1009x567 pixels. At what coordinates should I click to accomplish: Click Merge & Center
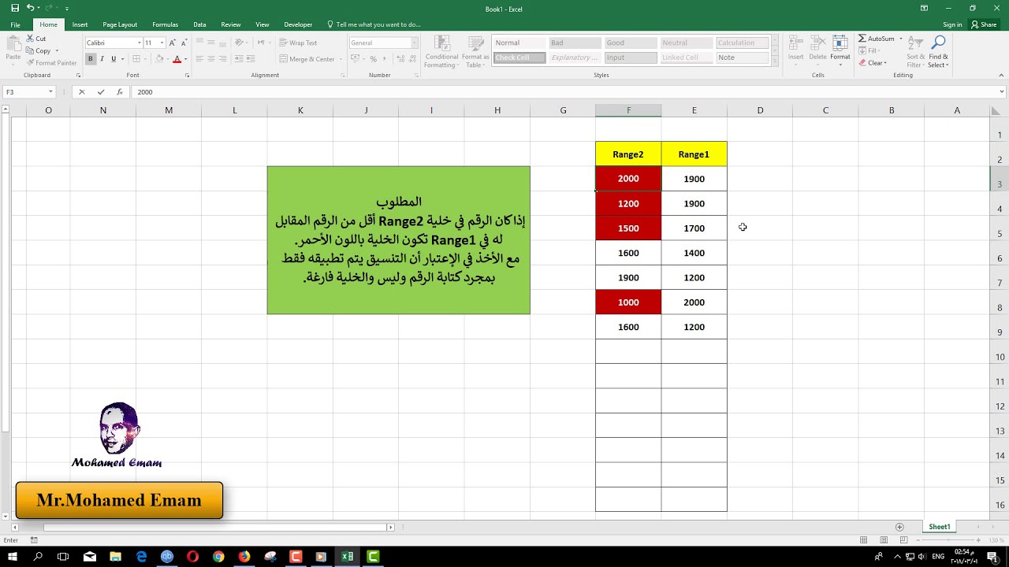click(307, 59)
